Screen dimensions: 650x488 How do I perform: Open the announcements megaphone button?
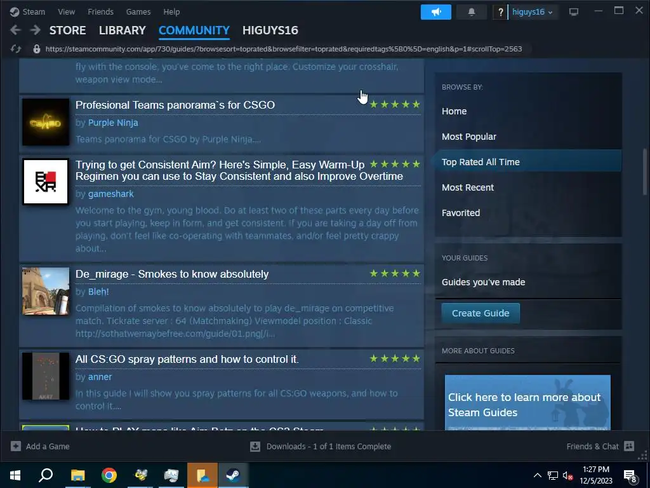pyautogui.click(x=435, y=12)
